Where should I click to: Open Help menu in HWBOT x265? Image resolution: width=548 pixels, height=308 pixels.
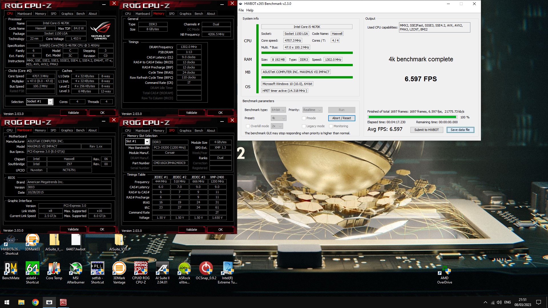(250, 10)
